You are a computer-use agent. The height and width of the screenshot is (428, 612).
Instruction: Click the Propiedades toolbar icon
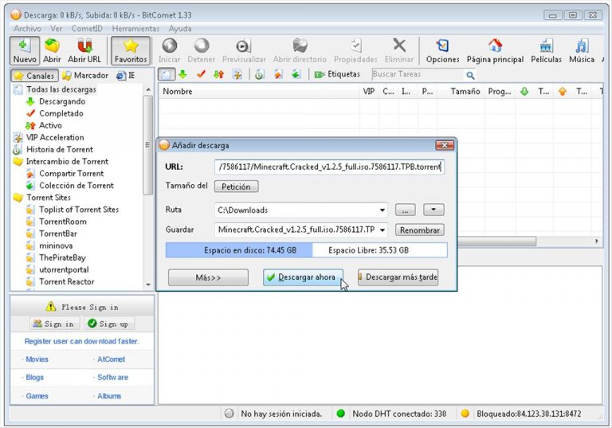click(x=355, y=45)
